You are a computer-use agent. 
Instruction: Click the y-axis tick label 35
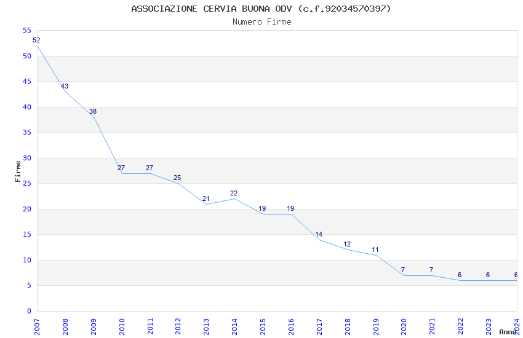tap(27, 132)
